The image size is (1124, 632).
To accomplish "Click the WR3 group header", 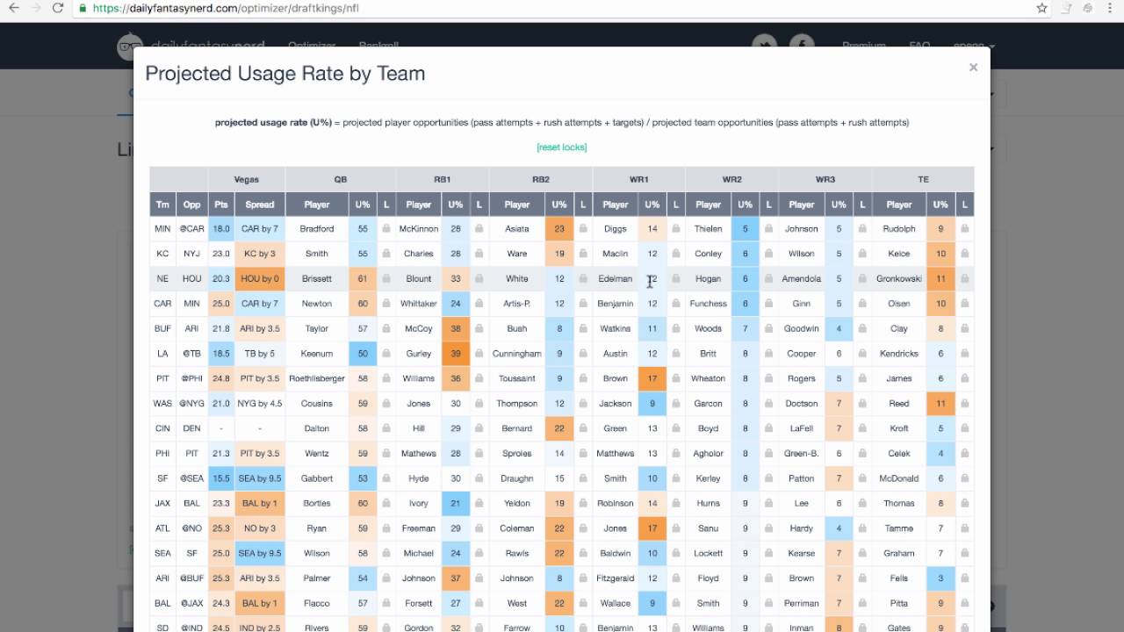I will pos(825,180).
